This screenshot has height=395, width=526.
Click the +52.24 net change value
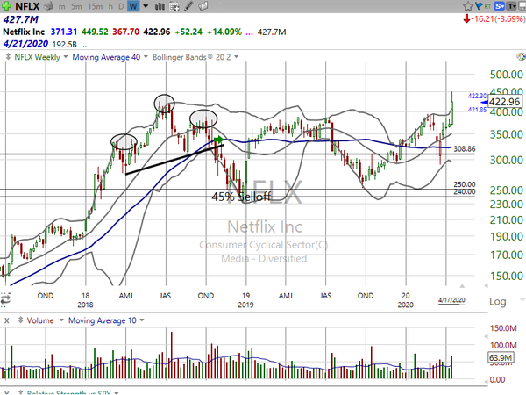pyautogui.click(x=188, y=32)
